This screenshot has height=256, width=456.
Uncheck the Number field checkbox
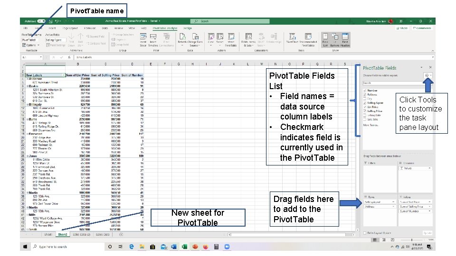click(x=365, y=91)
